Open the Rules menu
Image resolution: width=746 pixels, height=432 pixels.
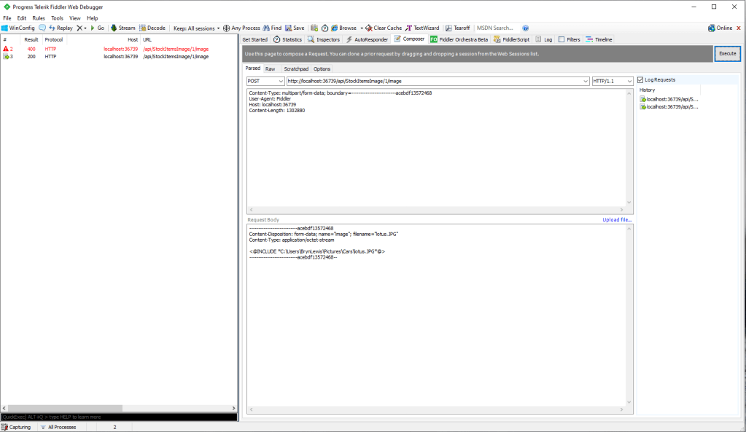pyautogui.click(x=39, y=17)
